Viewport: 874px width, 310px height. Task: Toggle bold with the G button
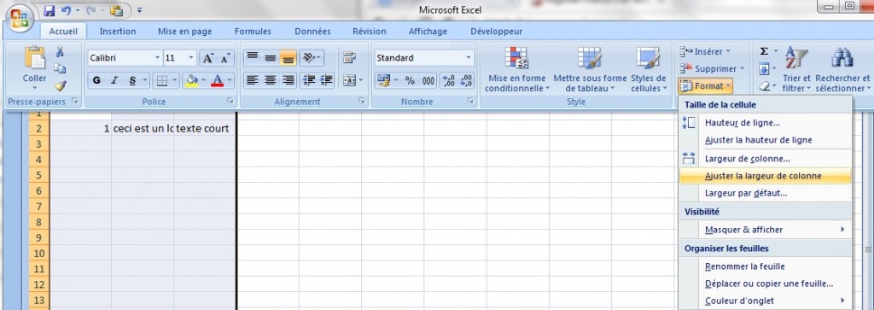tap(97, 80)
